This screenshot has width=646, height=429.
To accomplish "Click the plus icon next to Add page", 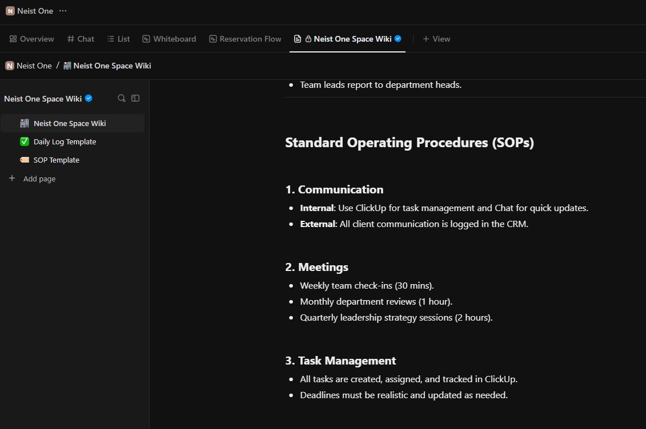I will tap(12, 178).
